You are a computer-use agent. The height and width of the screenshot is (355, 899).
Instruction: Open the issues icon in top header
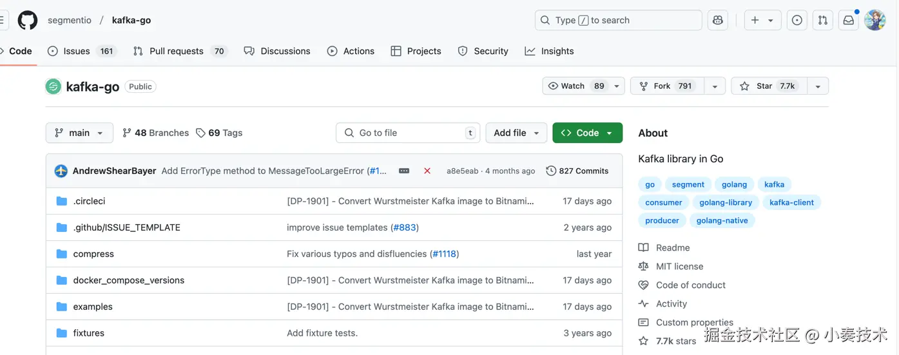pos(797,20)
